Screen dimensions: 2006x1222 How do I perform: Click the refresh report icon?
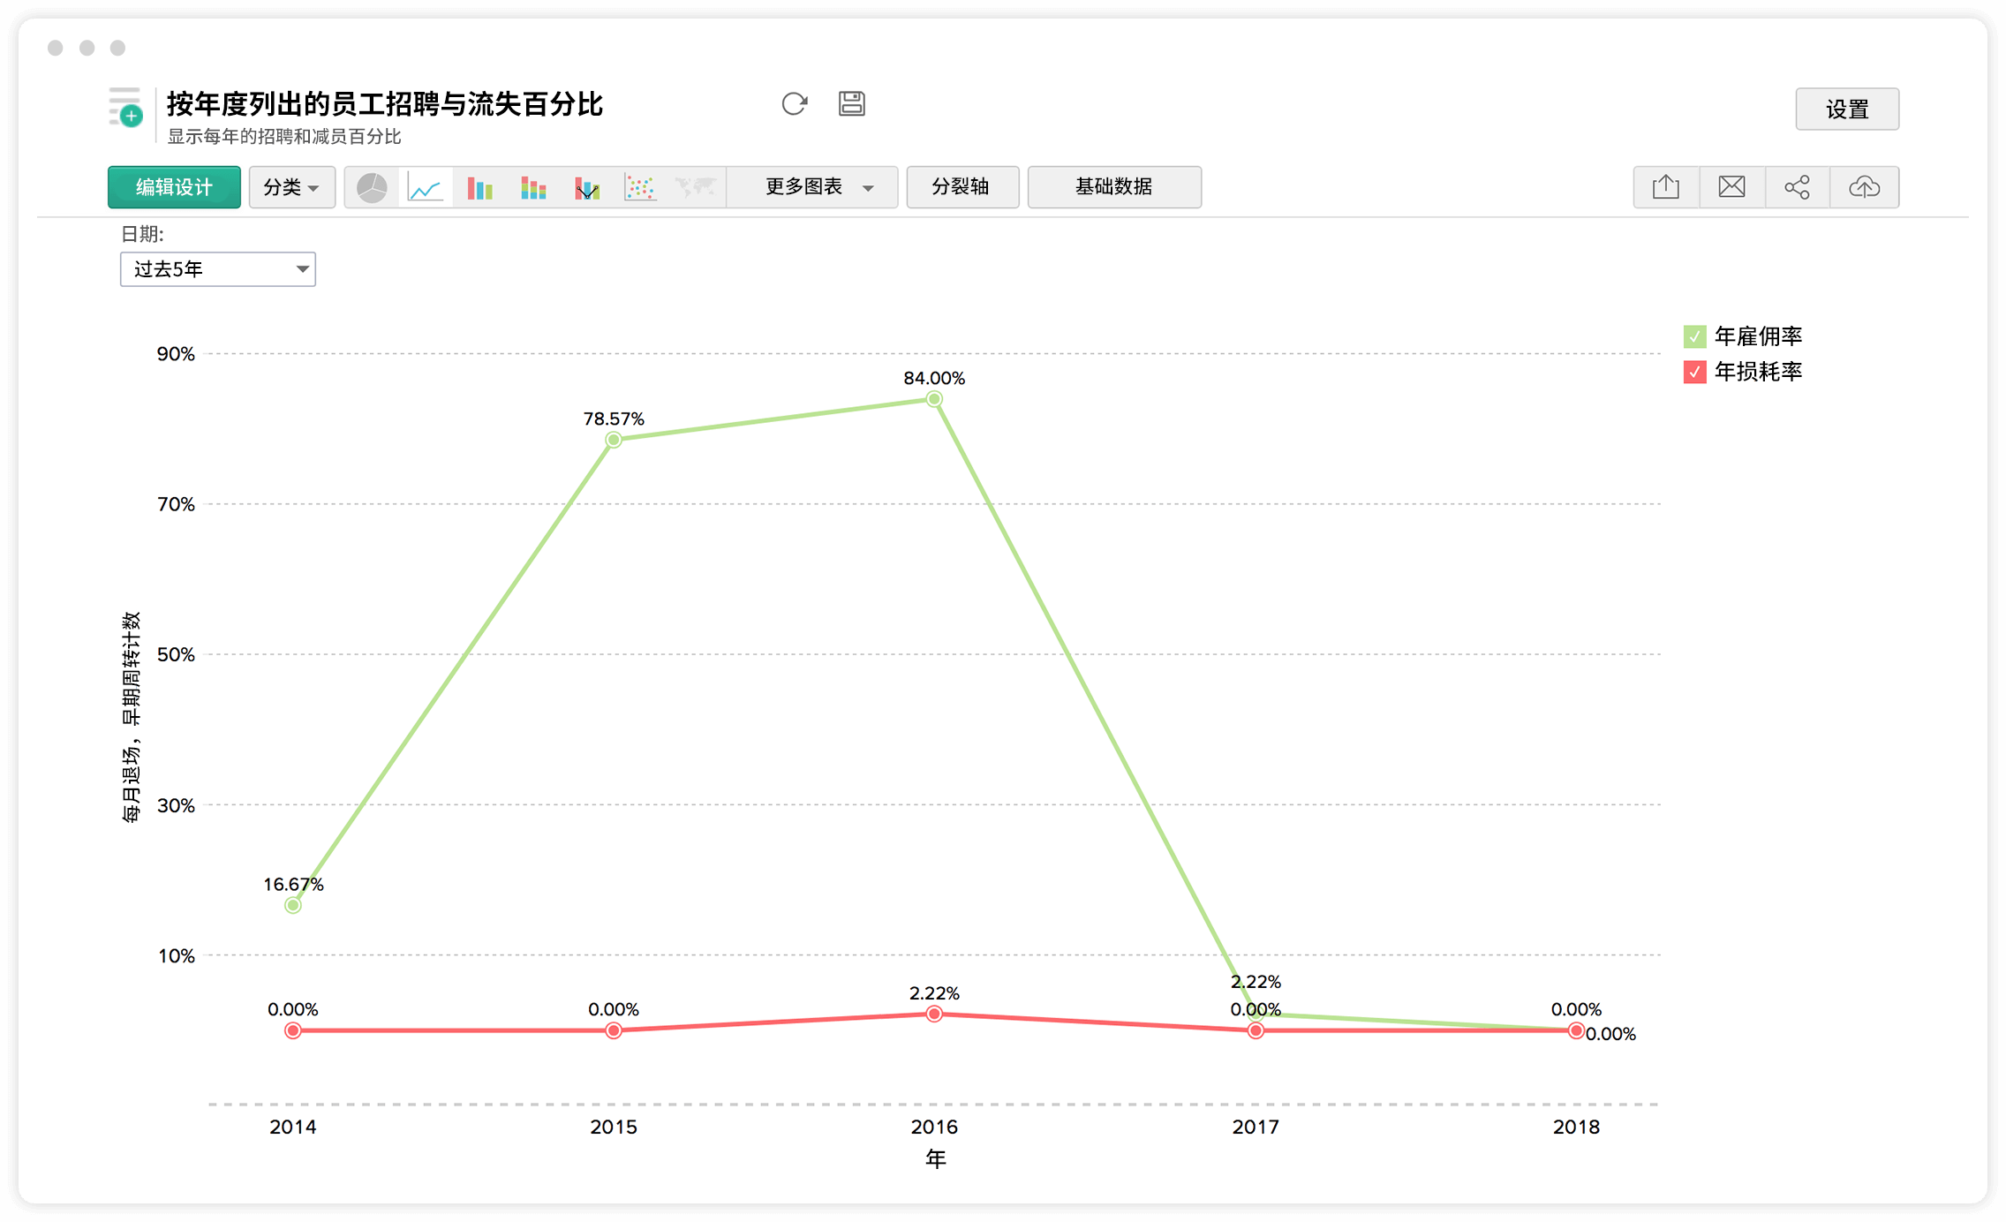point(794,104)
